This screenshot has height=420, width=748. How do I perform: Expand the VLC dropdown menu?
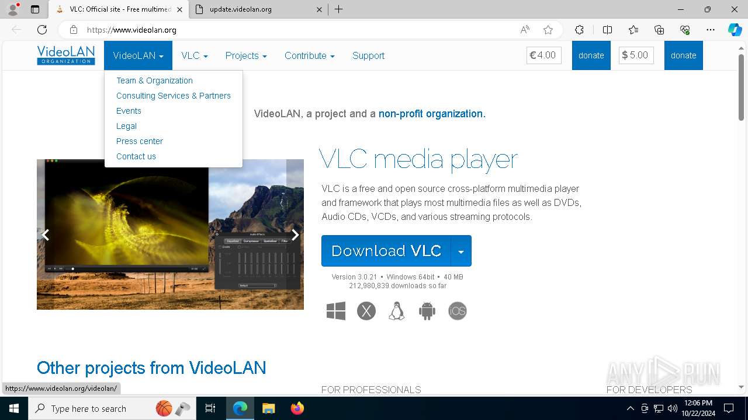(x=195, y=55)
